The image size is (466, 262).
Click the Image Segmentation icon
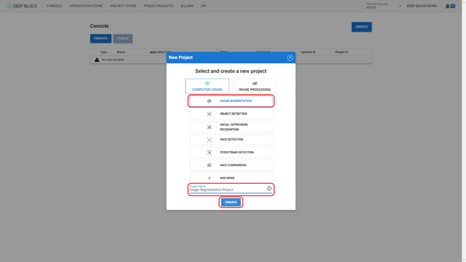(209, 101)
